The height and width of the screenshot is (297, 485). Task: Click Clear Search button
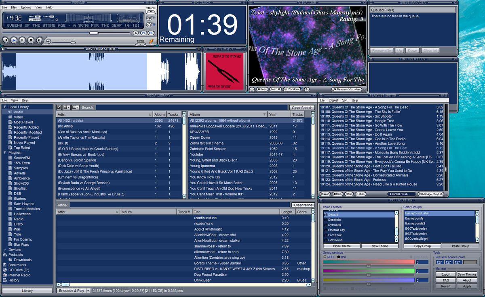pyautogui.click(x=302, y=108)
